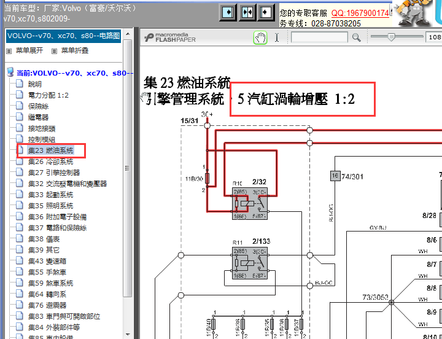Click the 集 23 燃油系統 diagram heading
The width and height of the screenshot is (442, 339).
pos(187,83)
